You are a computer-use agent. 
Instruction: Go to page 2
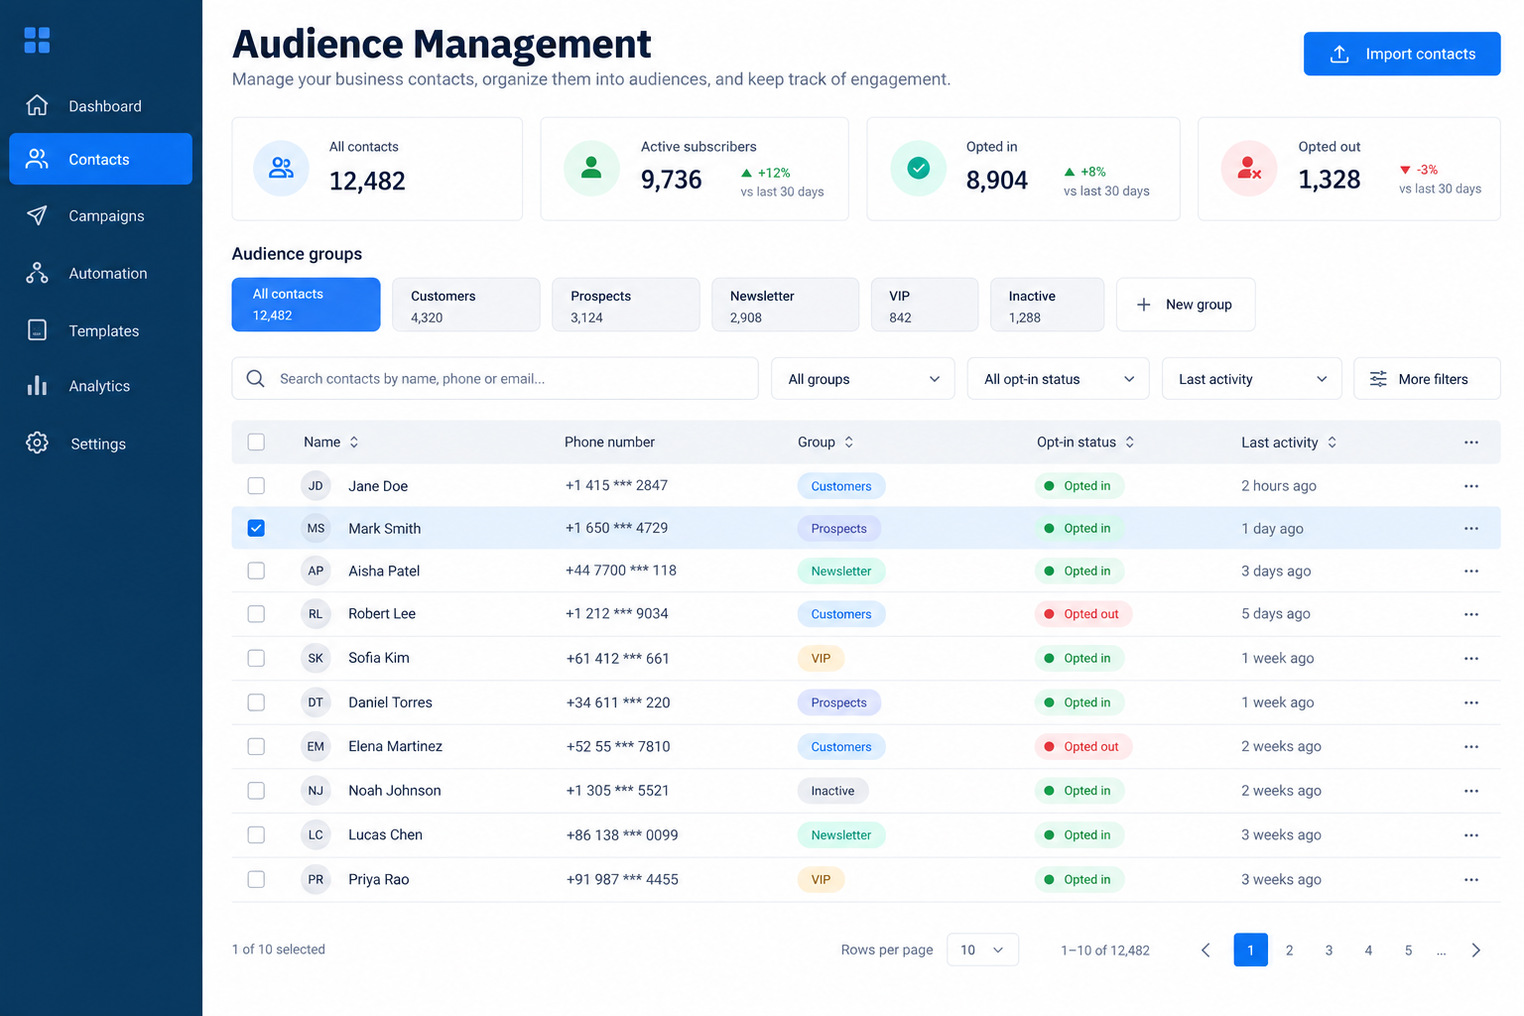[x=1289, y=951]
